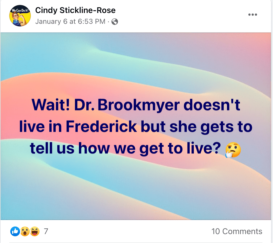Open the 10 Comments link

[237, 231]
